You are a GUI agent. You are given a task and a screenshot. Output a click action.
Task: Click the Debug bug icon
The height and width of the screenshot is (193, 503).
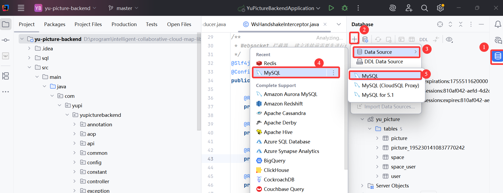[345, 8]
